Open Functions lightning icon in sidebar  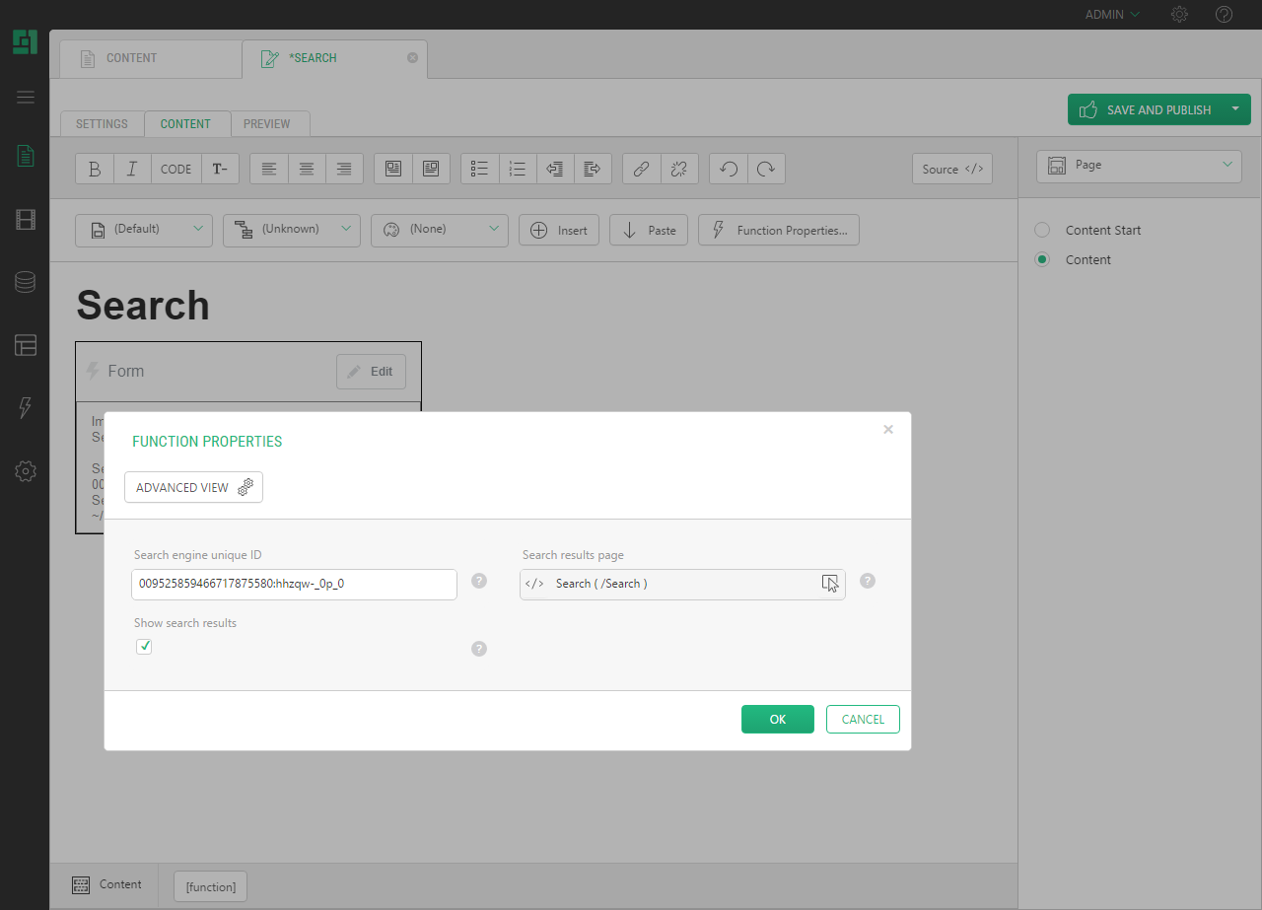pyautogui.click(x=26, y=407)
